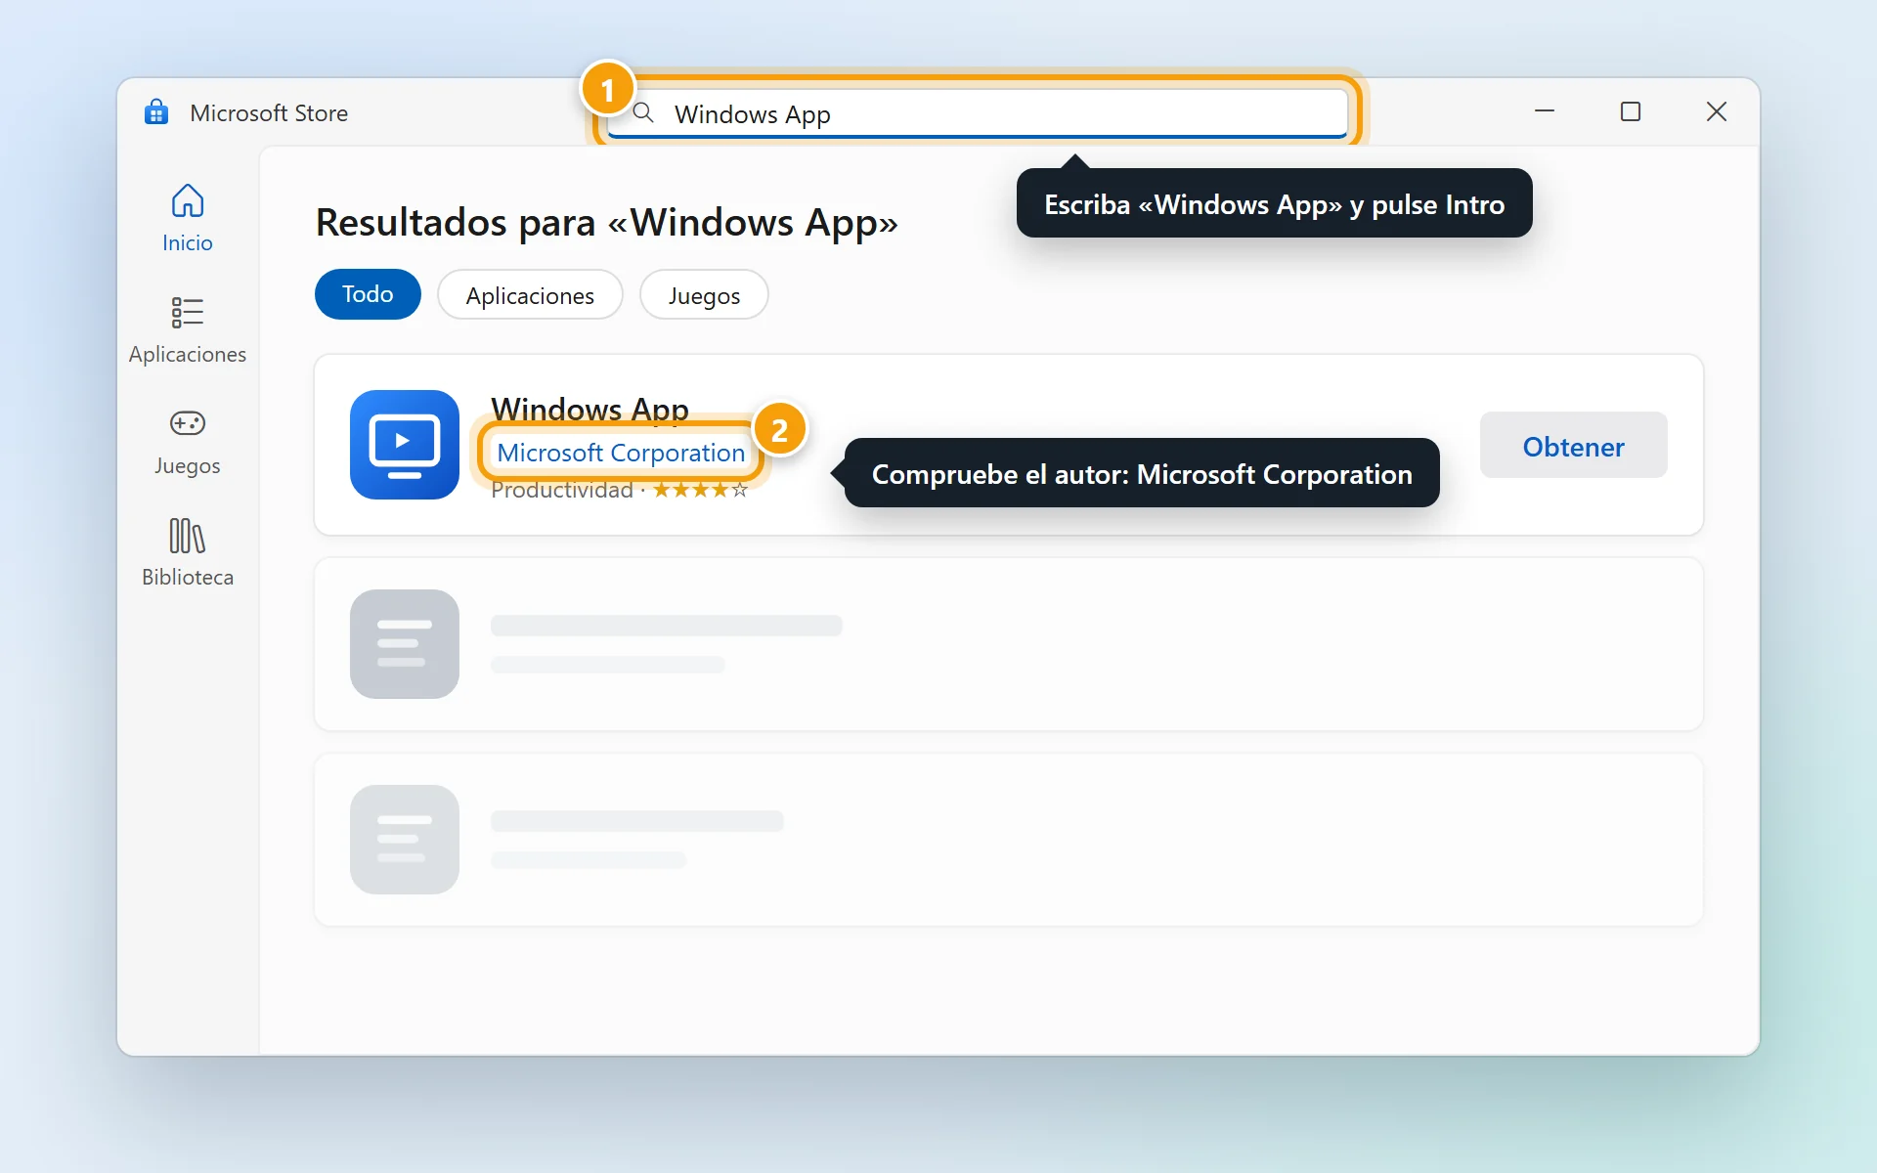1877x1173 pixels.
Task: Click the Windows App result title
Action: 589,409
